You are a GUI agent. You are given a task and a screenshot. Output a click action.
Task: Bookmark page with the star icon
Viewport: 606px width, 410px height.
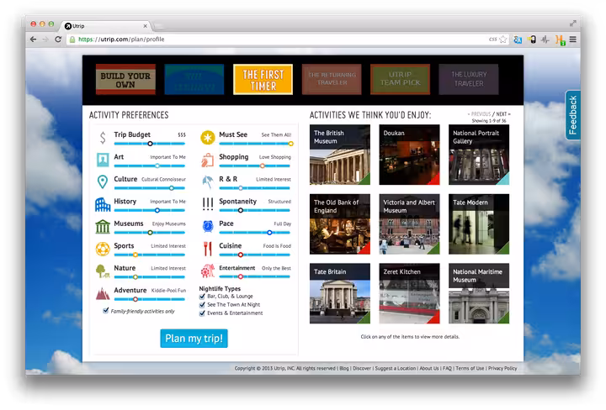[x=502, y=39]
